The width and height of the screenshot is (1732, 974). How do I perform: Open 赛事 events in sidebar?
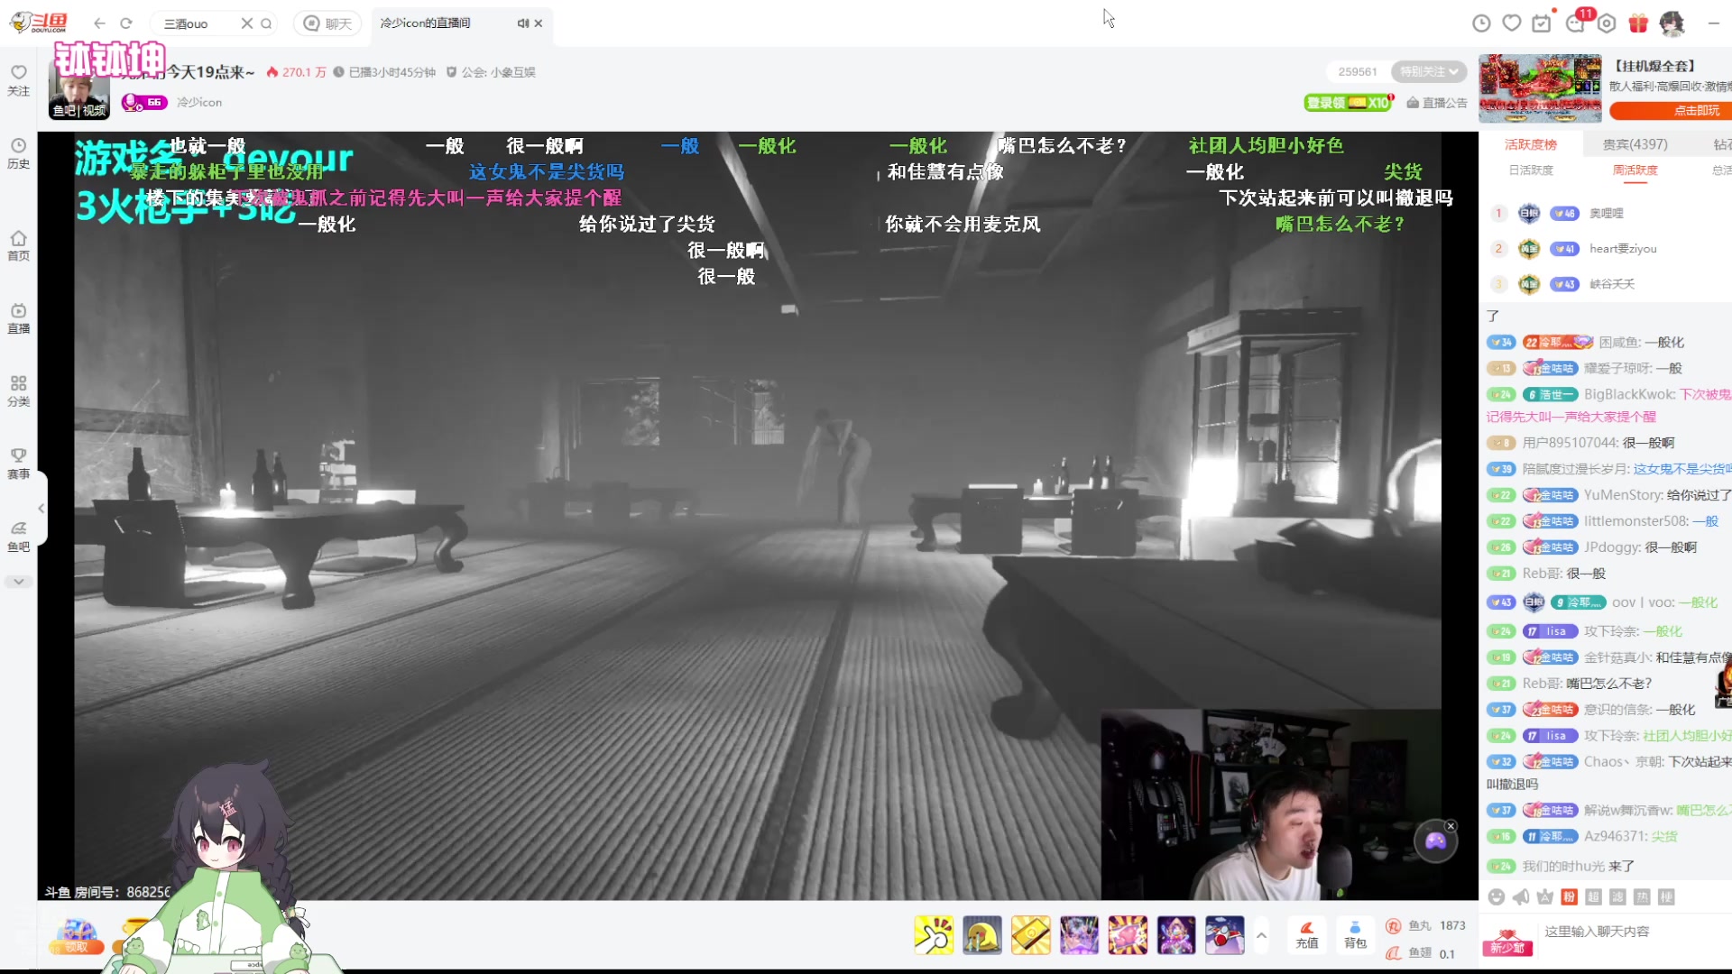pos(19,464)
